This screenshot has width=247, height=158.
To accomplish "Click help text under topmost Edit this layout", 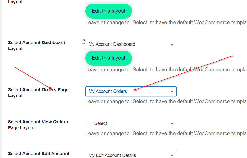I will point(166,23).
